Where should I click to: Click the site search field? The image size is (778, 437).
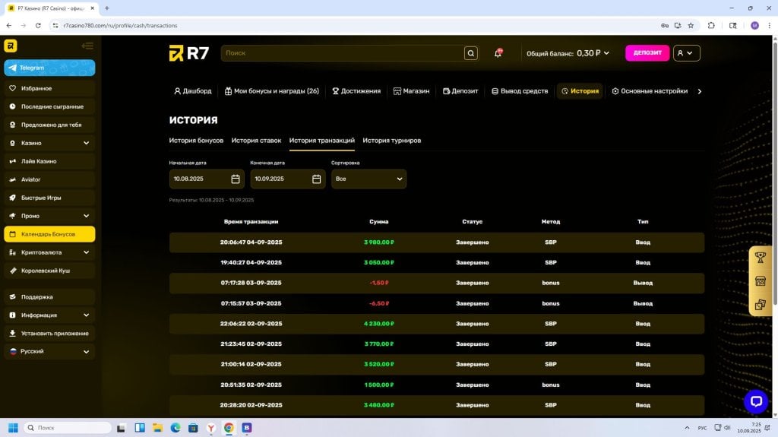pos(343,53)
